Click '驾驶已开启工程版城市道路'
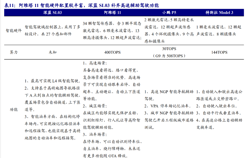The image size is (249, 158). coord(169,120)
